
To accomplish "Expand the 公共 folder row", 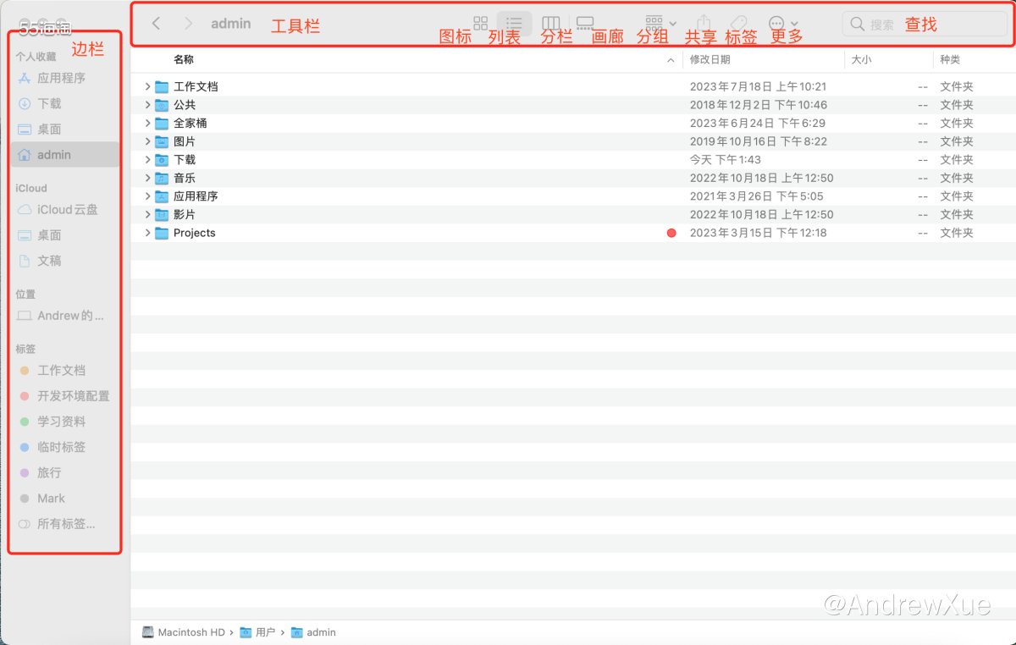I will click(x=147, y=105).
